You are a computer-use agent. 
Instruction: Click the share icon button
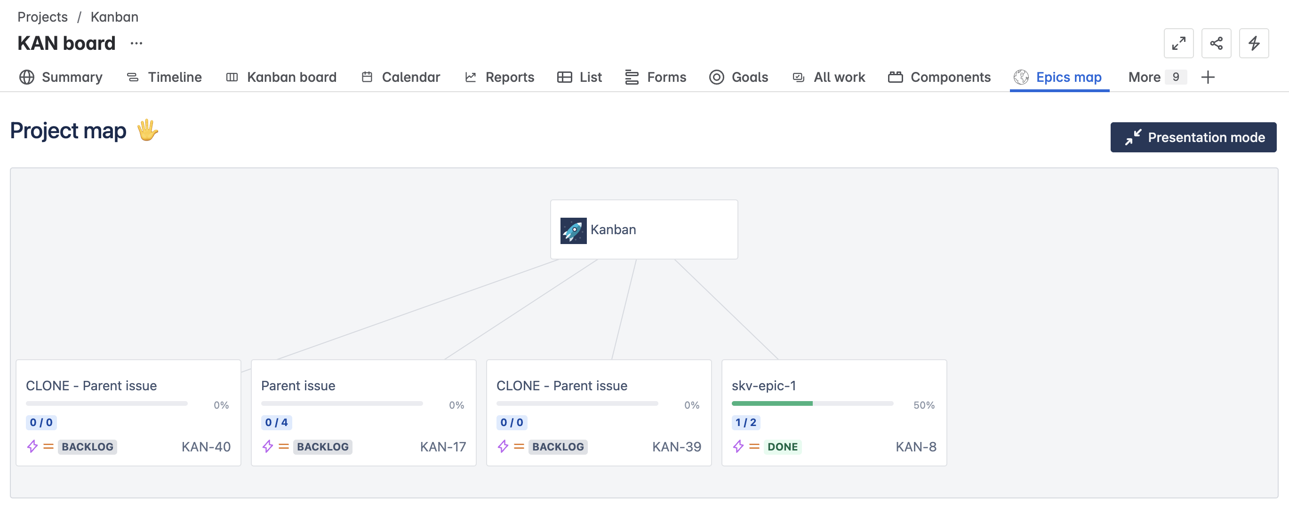click(x=1216, y=44)
